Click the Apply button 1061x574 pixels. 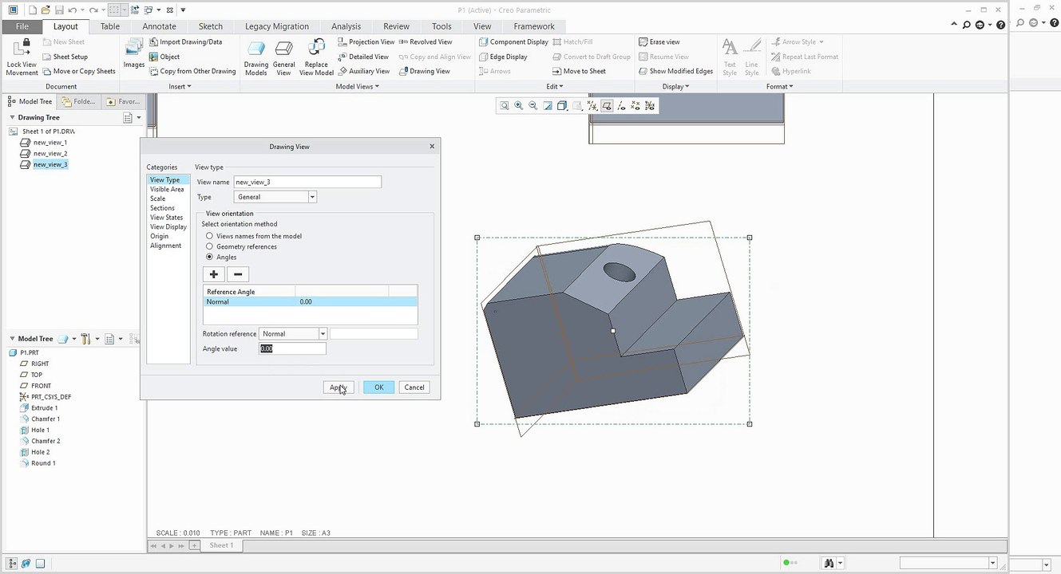[x=338, y=387]
